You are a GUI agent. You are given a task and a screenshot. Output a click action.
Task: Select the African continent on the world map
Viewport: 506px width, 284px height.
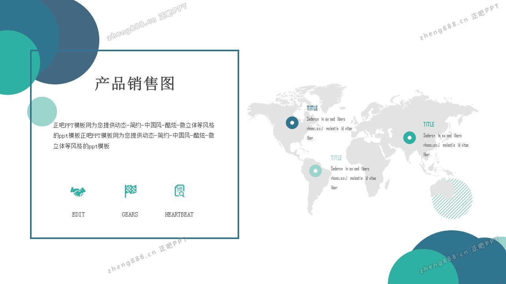tap(366, 166)
